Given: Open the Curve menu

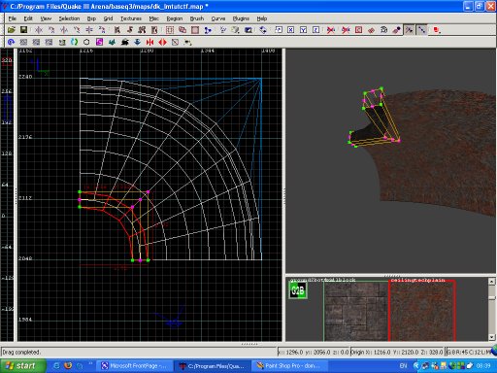Looking at the screenshot, I should click(x=218, y=18).
